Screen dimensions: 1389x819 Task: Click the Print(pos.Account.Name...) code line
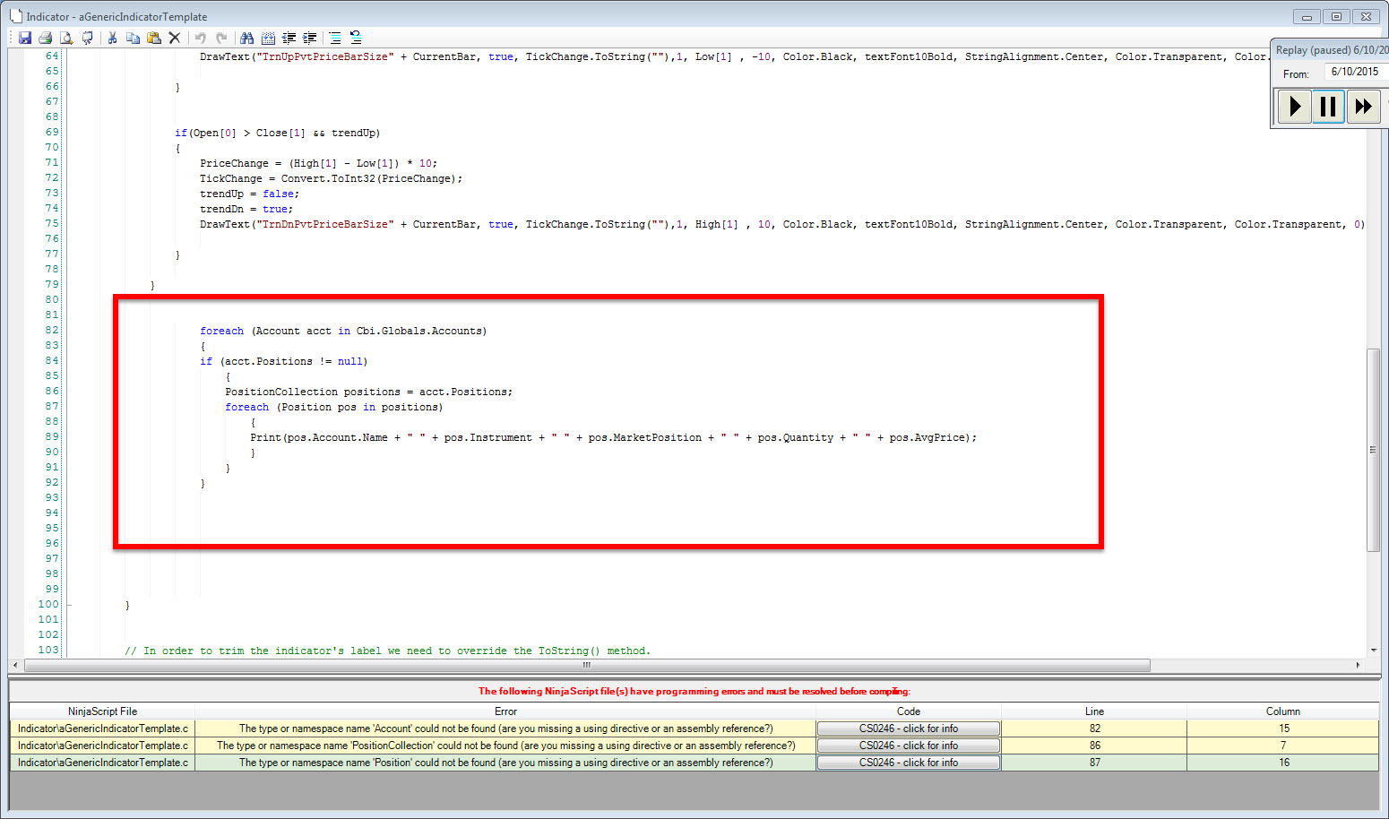point(613,438)
